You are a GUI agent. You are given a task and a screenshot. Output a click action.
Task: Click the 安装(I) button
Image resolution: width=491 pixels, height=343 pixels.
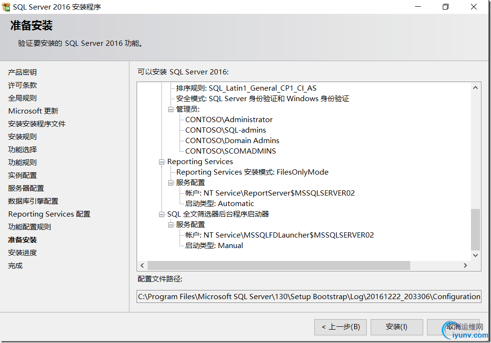(x=397, y=327)
